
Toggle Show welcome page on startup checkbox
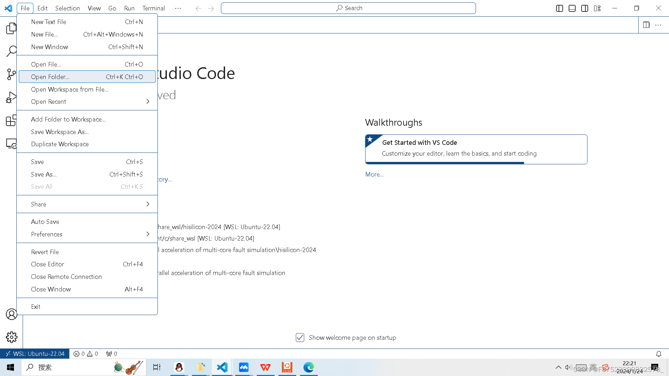[300, 337]
